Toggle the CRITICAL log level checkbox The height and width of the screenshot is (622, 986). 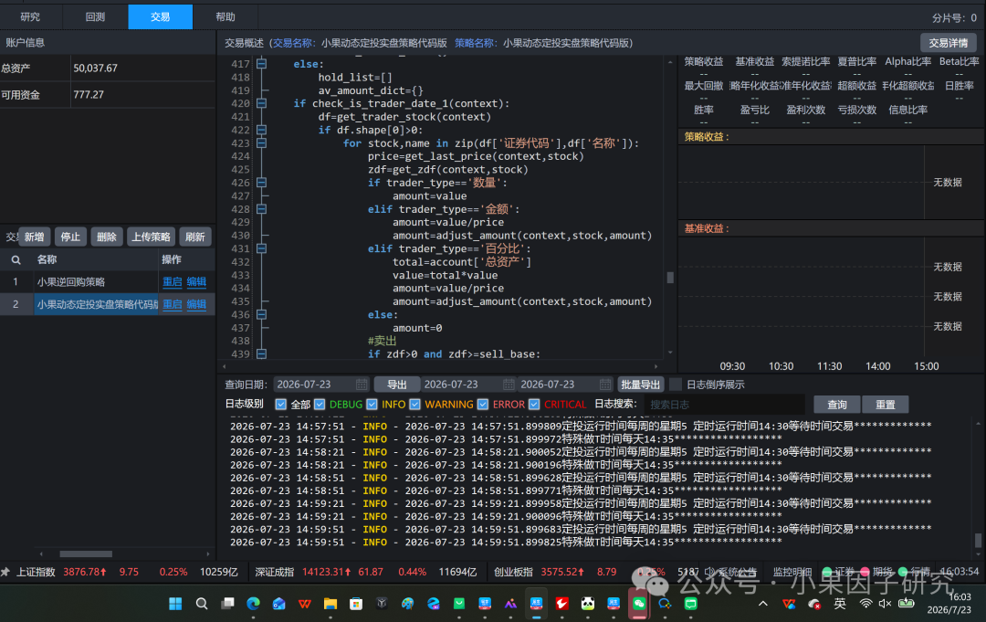(534, 405)
